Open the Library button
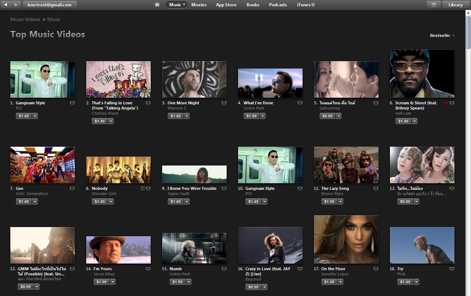Viewport: 471px width, 296px height. click(456, 5)
